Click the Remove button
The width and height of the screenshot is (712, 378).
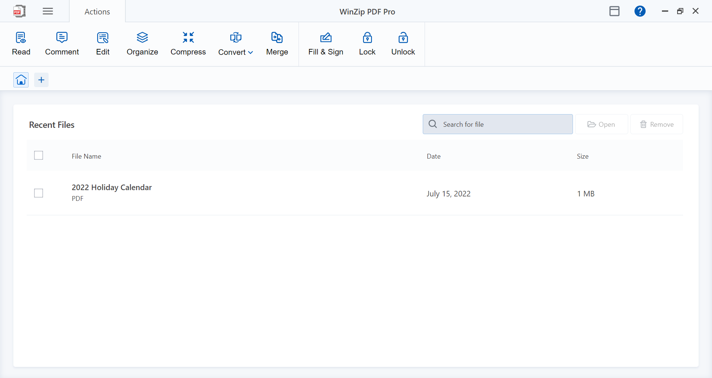pos(656,124)
